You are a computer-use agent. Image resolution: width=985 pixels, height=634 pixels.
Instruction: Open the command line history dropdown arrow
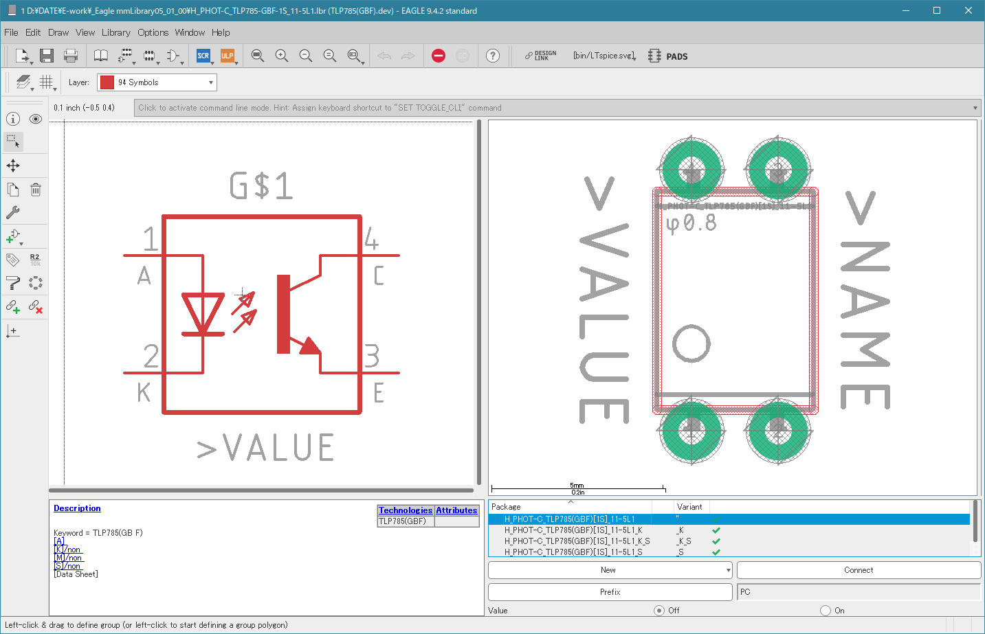pyautogui.click(x=975, y=108)
